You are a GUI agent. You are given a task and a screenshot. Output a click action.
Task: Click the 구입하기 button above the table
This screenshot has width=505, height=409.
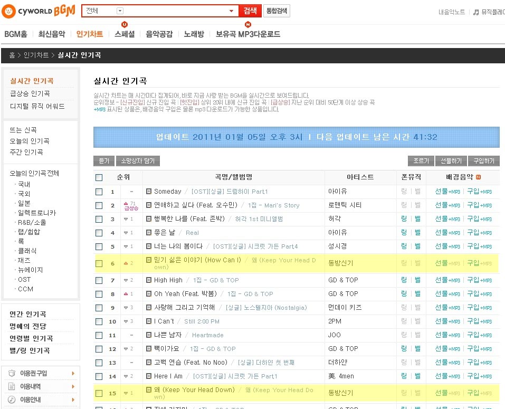click(x=484, y=161)
